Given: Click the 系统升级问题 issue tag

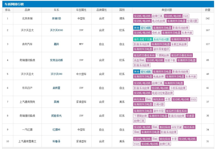Looking at the screenshot, I should point(161,39).
